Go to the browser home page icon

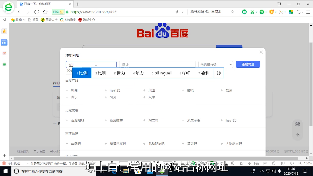click(45, 12)
